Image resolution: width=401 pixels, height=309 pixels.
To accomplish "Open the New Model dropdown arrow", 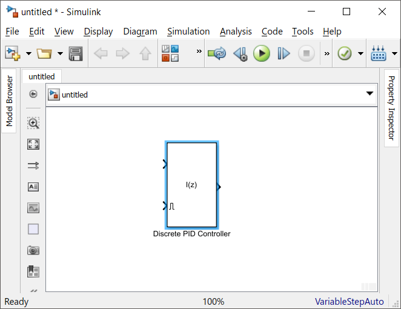I will [x=28, y=53].
